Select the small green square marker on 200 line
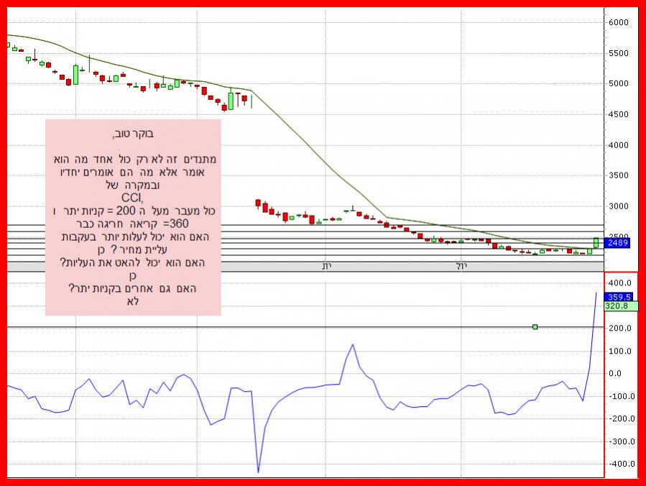The width and height of the screenshot is (646, 486). (x=535, y=327)
